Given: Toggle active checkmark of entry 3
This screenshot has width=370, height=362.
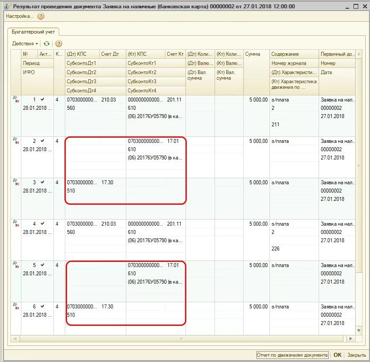Looking at the screenshot, I should pos(43,182).
